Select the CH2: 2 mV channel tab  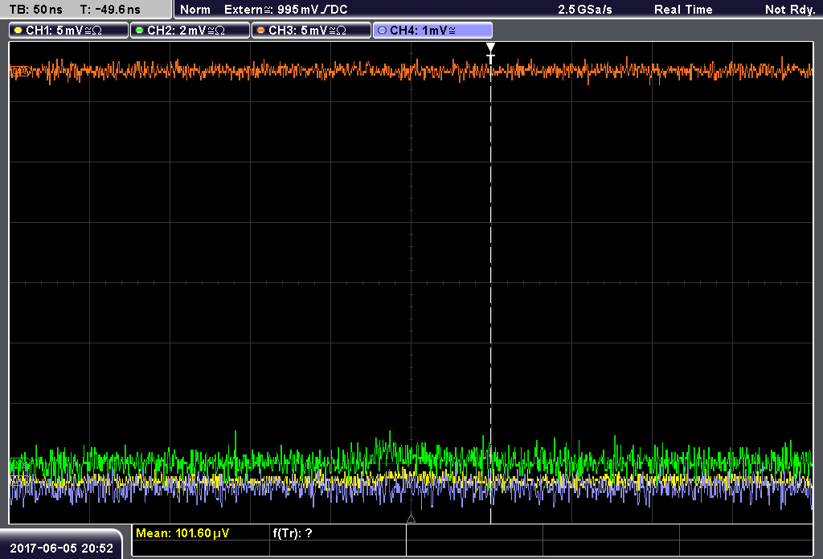coord(190,31)
